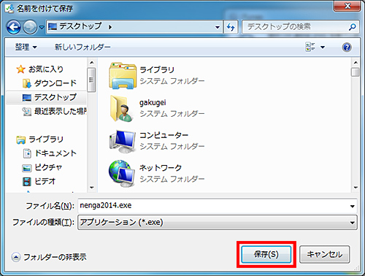Click the お気に入り star icon
Image resolution: width=365 pixels, height=276 pixels.
pyautogui.click(x=20, y=69)
